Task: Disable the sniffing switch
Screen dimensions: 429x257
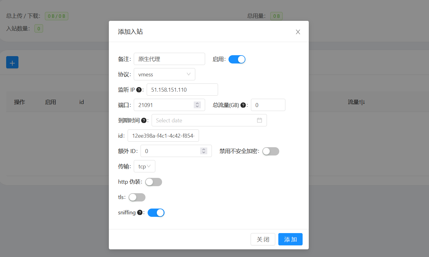Action: point(156,213)
